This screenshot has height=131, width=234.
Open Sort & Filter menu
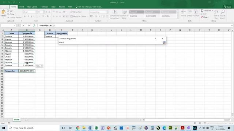[x=216, y=15]
